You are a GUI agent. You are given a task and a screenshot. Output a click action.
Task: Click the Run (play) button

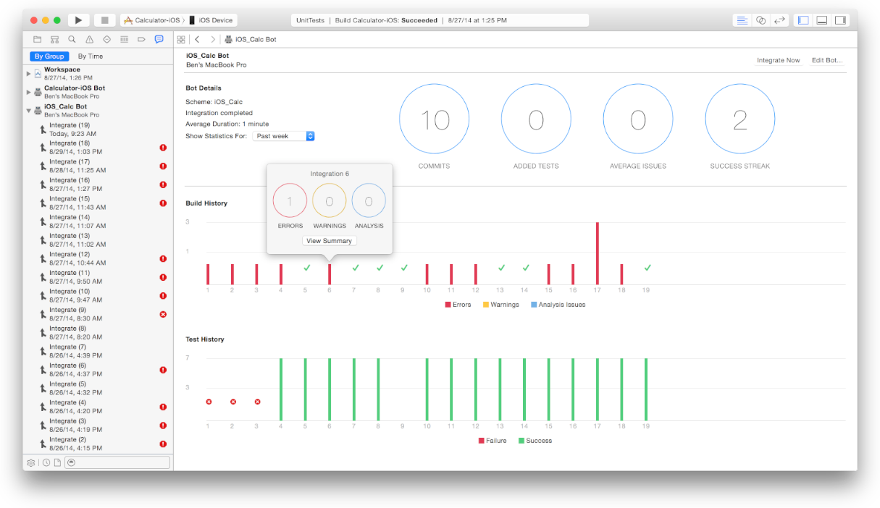78,20
